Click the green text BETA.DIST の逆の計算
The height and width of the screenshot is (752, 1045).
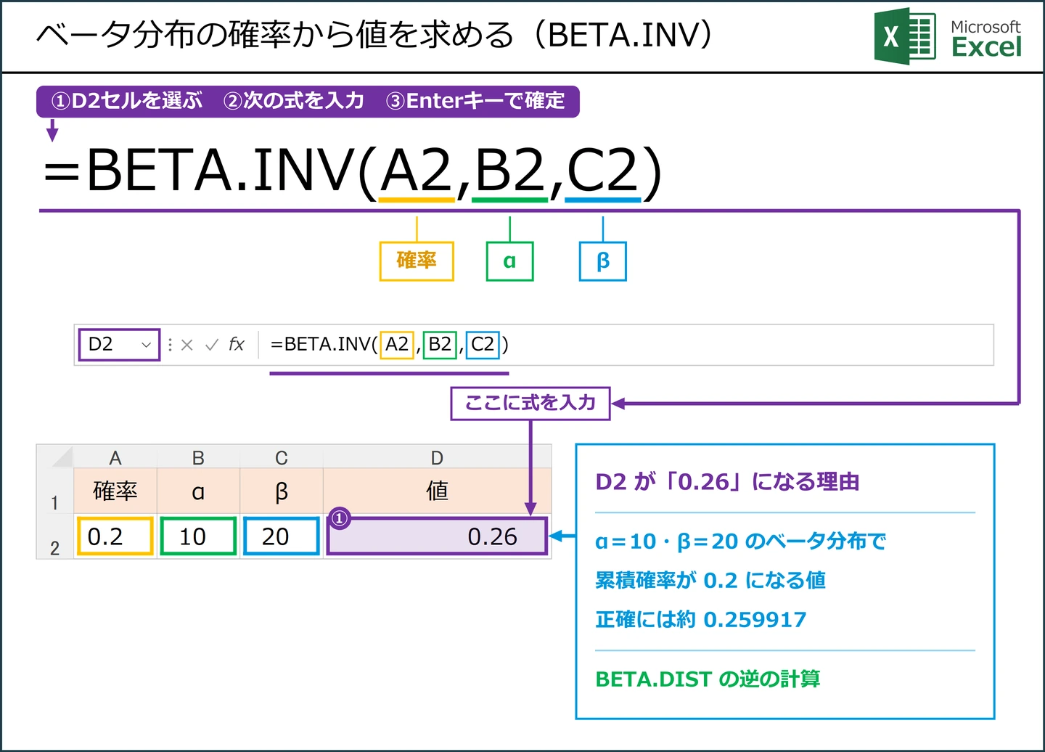click(708, 679)
